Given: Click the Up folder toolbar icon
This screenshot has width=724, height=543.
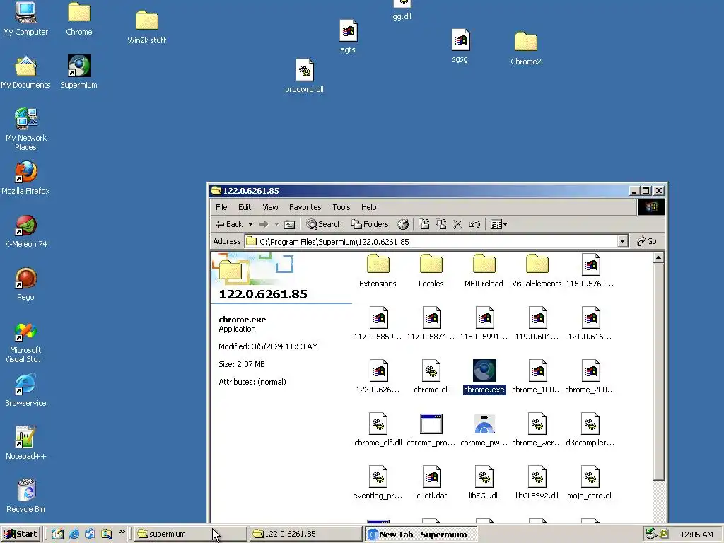Looking at the screenshot, I should (289, 224).
